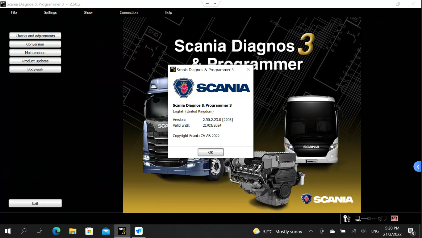Open the OneDrive tray icon

(332, 231)
